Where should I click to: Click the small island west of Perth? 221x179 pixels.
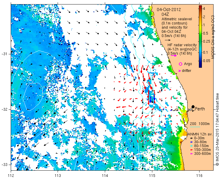pos(176,109)
